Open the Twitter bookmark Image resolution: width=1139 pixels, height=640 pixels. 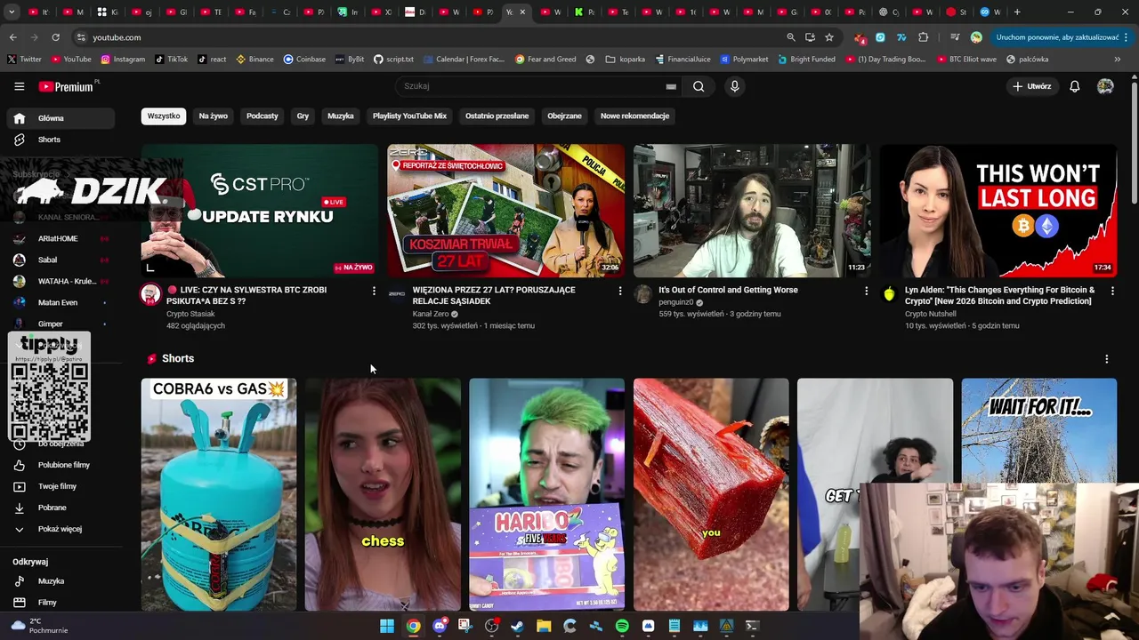pyautogui.click(x=24, y=60)
